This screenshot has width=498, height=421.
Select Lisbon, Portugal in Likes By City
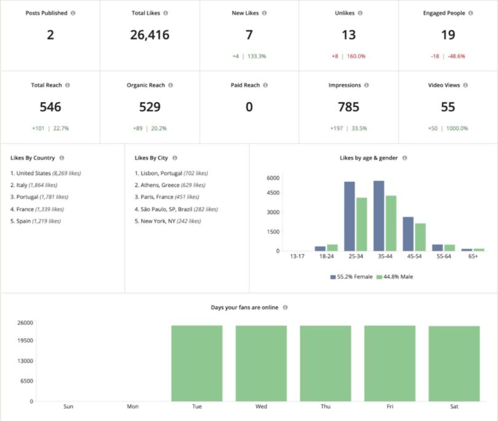pyautogui.click(x=170, y=173)
